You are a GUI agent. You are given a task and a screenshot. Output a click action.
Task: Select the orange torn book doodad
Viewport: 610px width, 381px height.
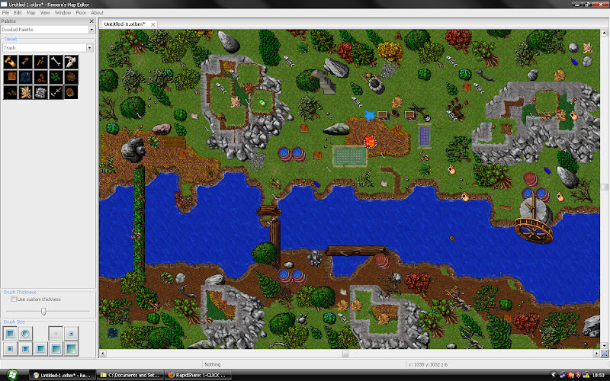pyautogui.click(x=10, y=77)
